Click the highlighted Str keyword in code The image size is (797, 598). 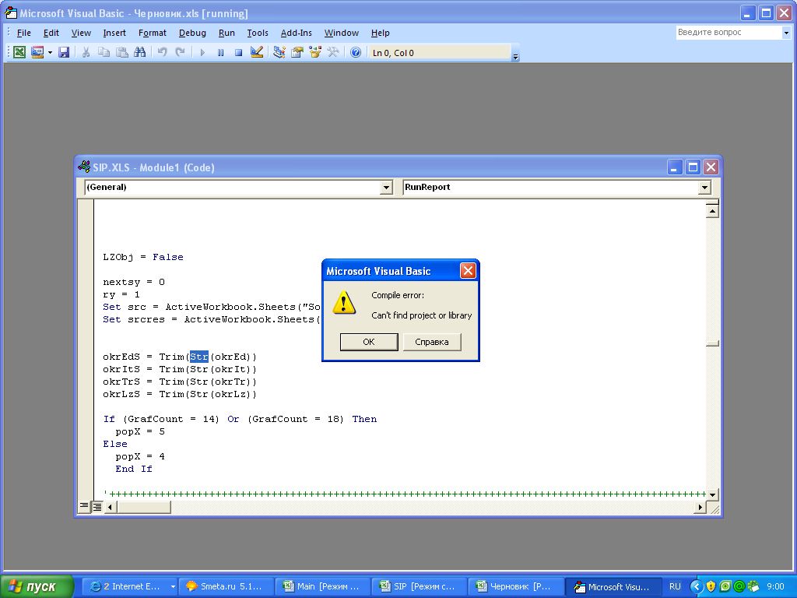click(x=198, y=357)
